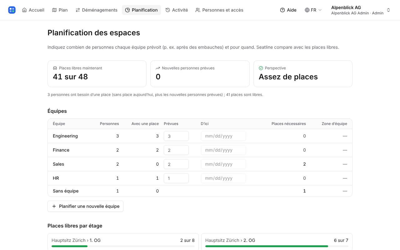Viewport: 400px width, 250px height.
Task: Click the Places nécessaires column header
Action: pos(289,124)
